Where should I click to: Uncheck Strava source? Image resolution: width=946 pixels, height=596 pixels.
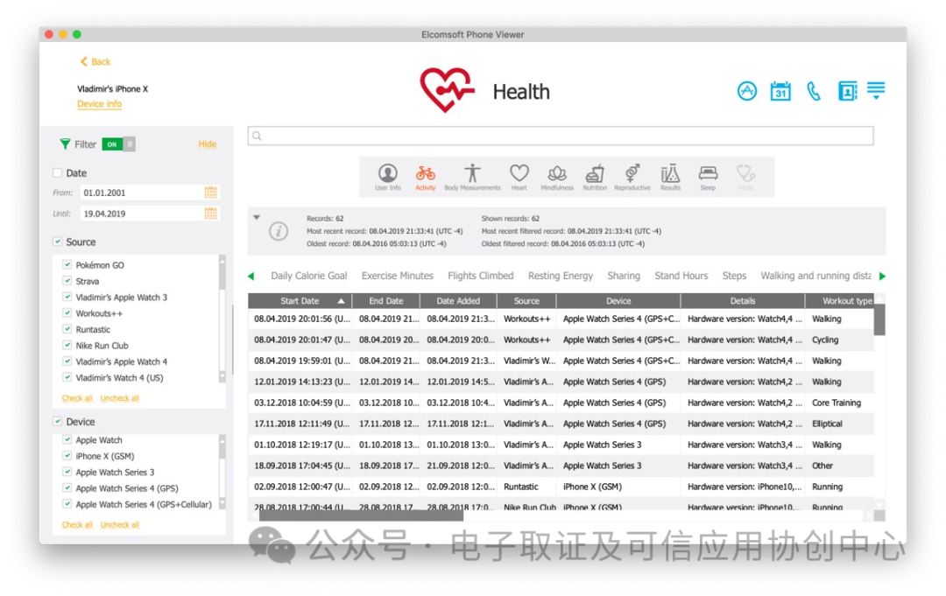[x=67, y=281]
